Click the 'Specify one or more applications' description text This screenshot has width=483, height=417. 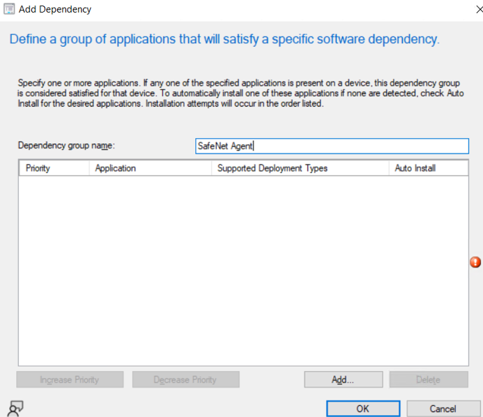point(240,93)
